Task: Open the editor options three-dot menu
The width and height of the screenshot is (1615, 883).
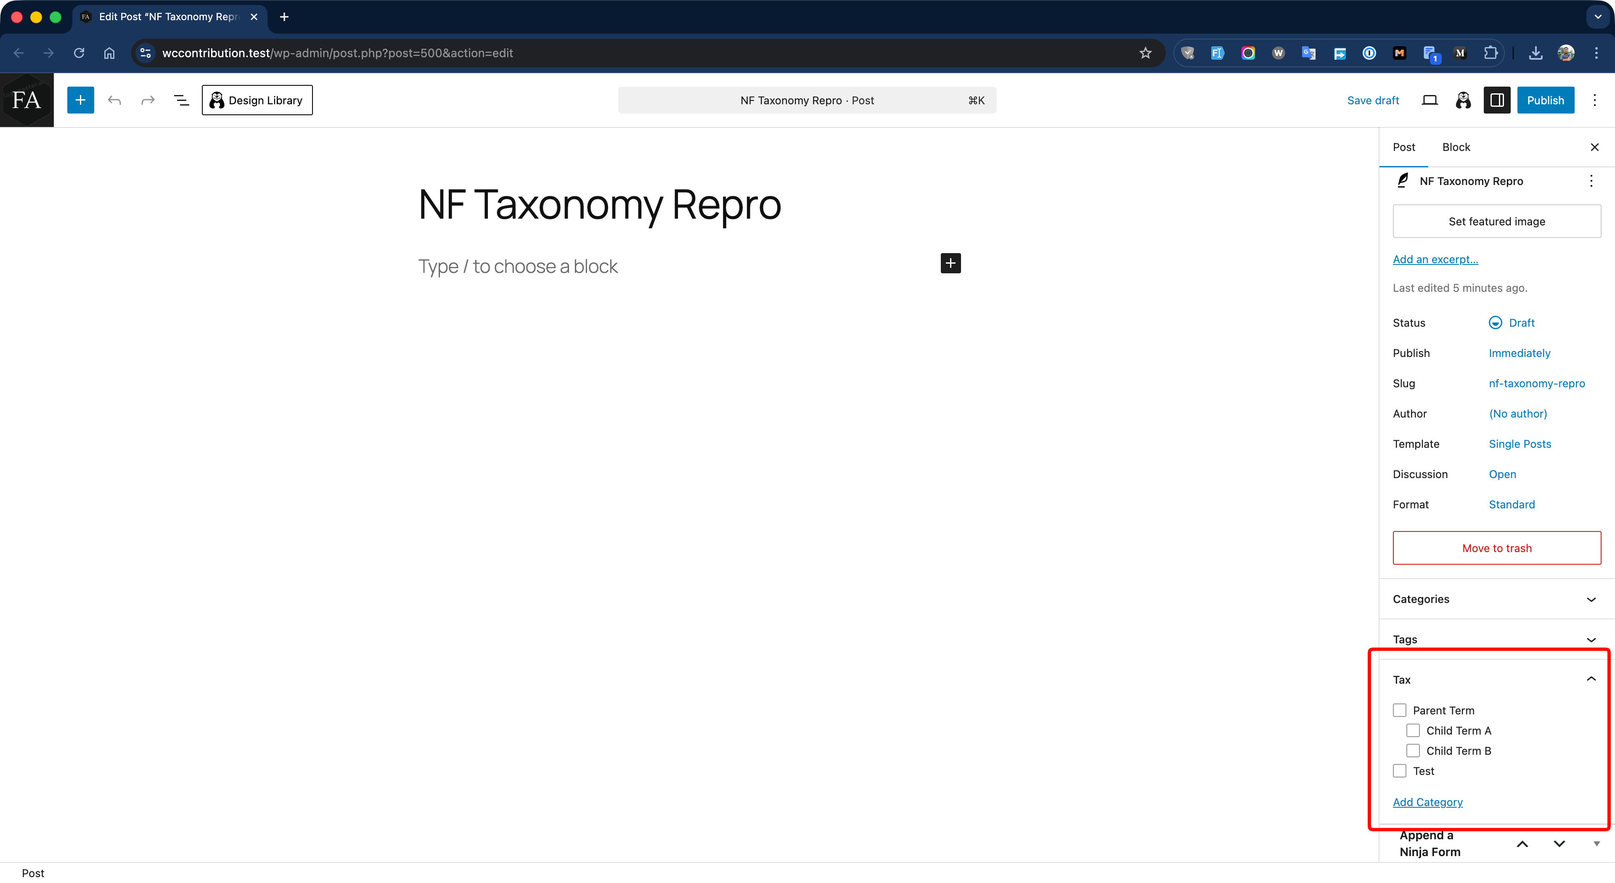Action: pyautogui.click(x=1594, y=100)
